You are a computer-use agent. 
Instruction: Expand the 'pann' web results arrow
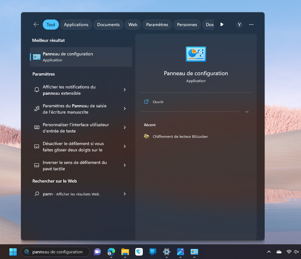[125, 194]
